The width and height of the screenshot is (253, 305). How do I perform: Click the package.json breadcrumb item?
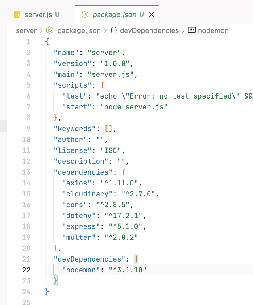click(79, 30)
